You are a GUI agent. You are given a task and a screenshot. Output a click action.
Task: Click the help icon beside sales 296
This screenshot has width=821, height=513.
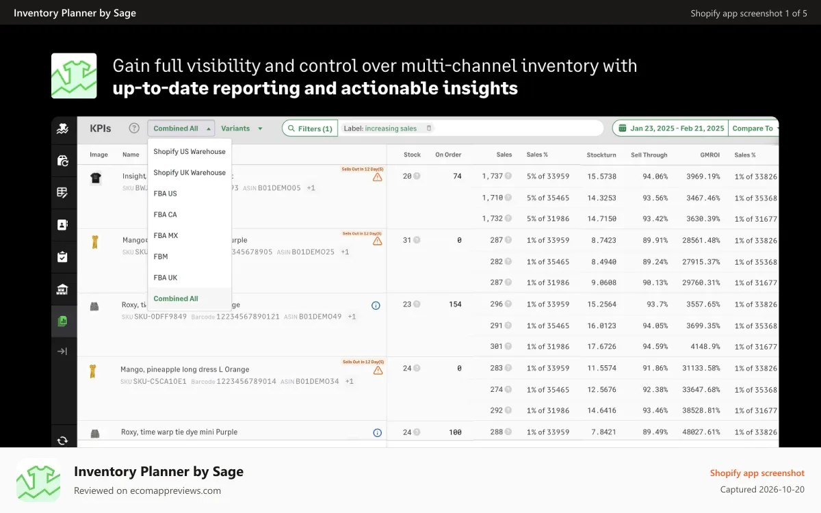click(508, 304)
